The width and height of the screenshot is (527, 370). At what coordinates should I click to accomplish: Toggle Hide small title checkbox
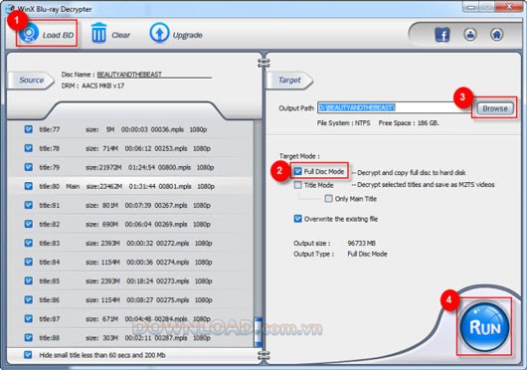point(28,355)
